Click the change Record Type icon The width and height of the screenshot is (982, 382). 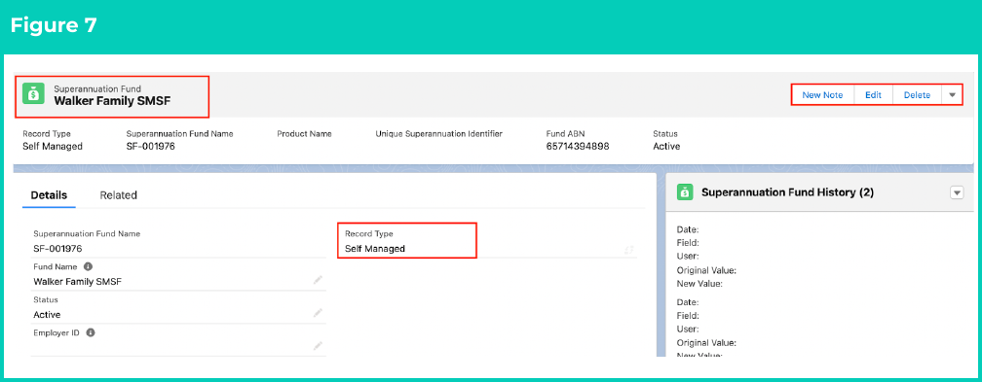point(628,250)
